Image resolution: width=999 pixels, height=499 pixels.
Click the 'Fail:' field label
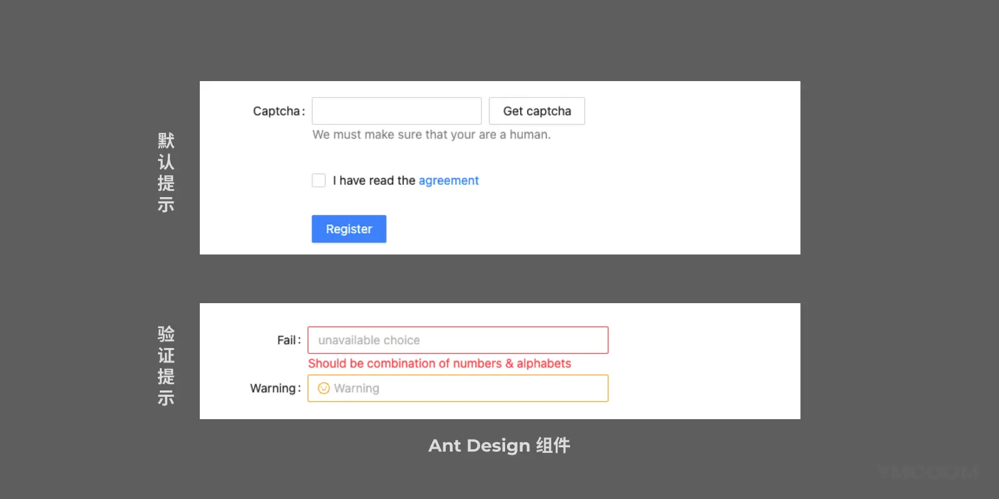[288, 341]
